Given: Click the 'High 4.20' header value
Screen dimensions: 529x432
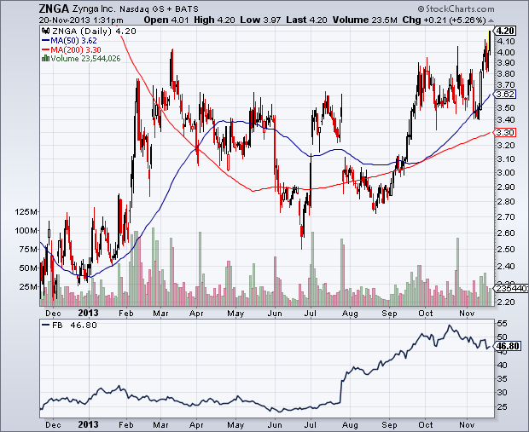Looking at the screenshot, I should (x=214, y=20).
